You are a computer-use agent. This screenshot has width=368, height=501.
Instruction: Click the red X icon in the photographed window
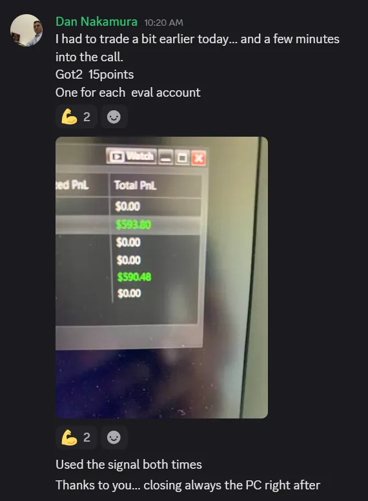click(199, 158)
